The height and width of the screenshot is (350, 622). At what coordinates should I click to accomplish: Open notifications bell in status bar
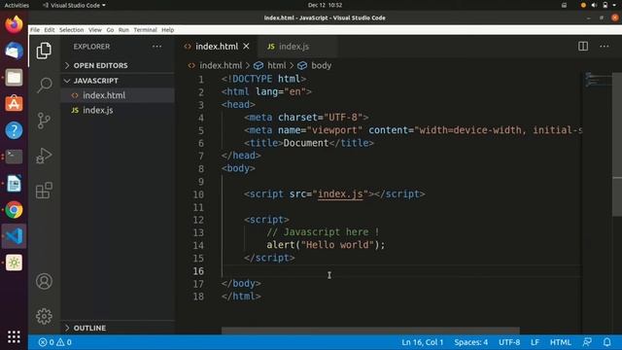[606, 342]
